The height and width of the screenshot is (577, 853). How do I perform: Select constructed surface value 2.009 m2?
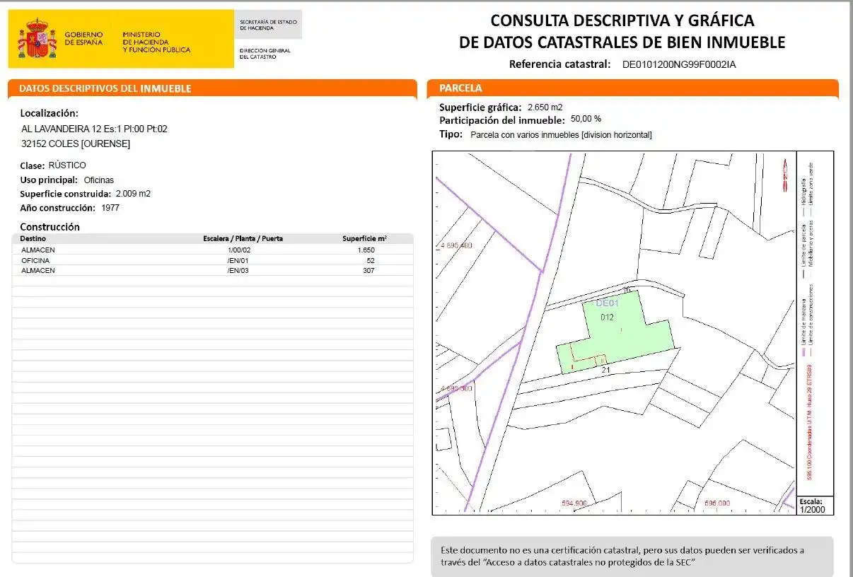pos(133,194)
